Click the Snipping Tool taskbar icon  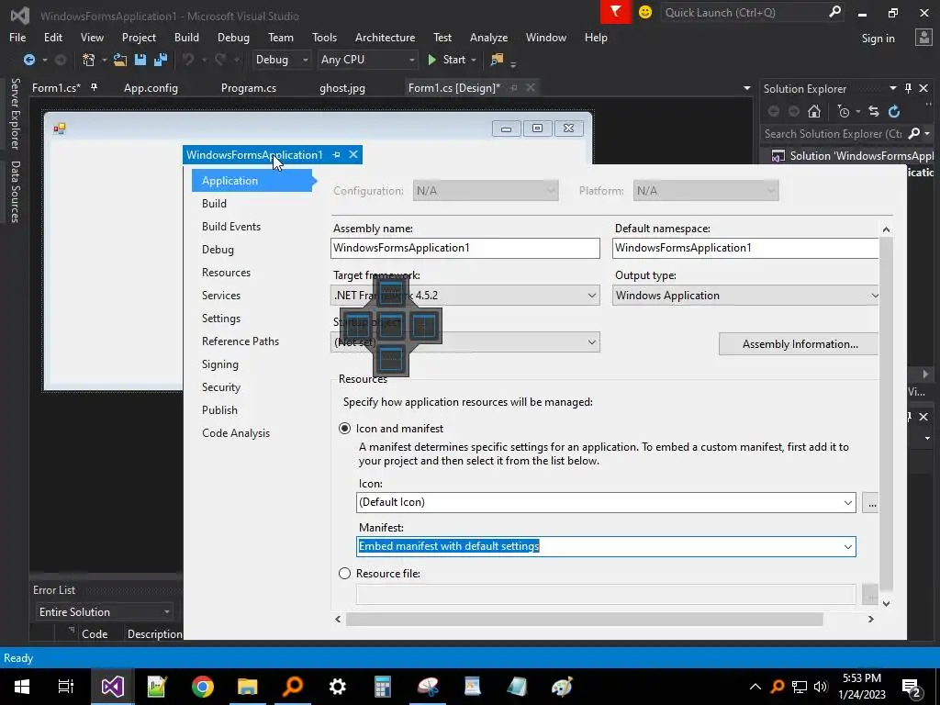coord(428,687)
